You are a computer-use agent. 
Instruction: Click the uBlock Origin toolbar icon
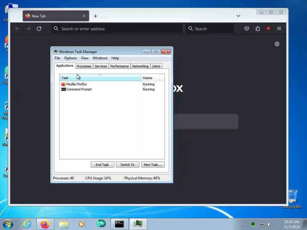(x=268, y=28)
